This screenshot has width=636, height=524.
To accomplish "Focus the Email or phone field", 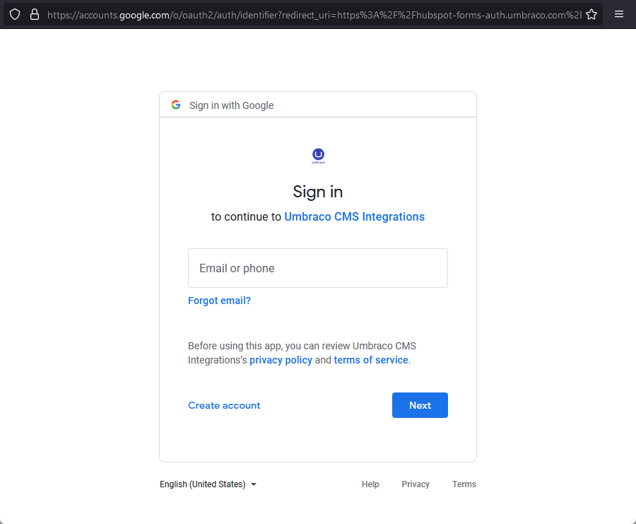I will [318, 268].
